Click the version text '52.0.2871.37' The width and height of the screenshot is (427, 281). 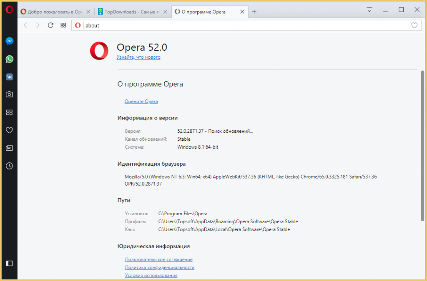pyautogui.click(x=190, y=131)
